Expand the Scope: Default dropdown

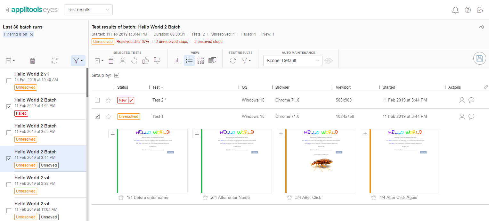tap(292, 61)
